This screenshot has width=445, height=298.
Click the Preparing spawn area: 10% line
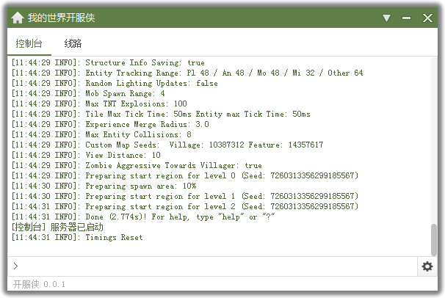pyautogui.click(x=104, y=186)
